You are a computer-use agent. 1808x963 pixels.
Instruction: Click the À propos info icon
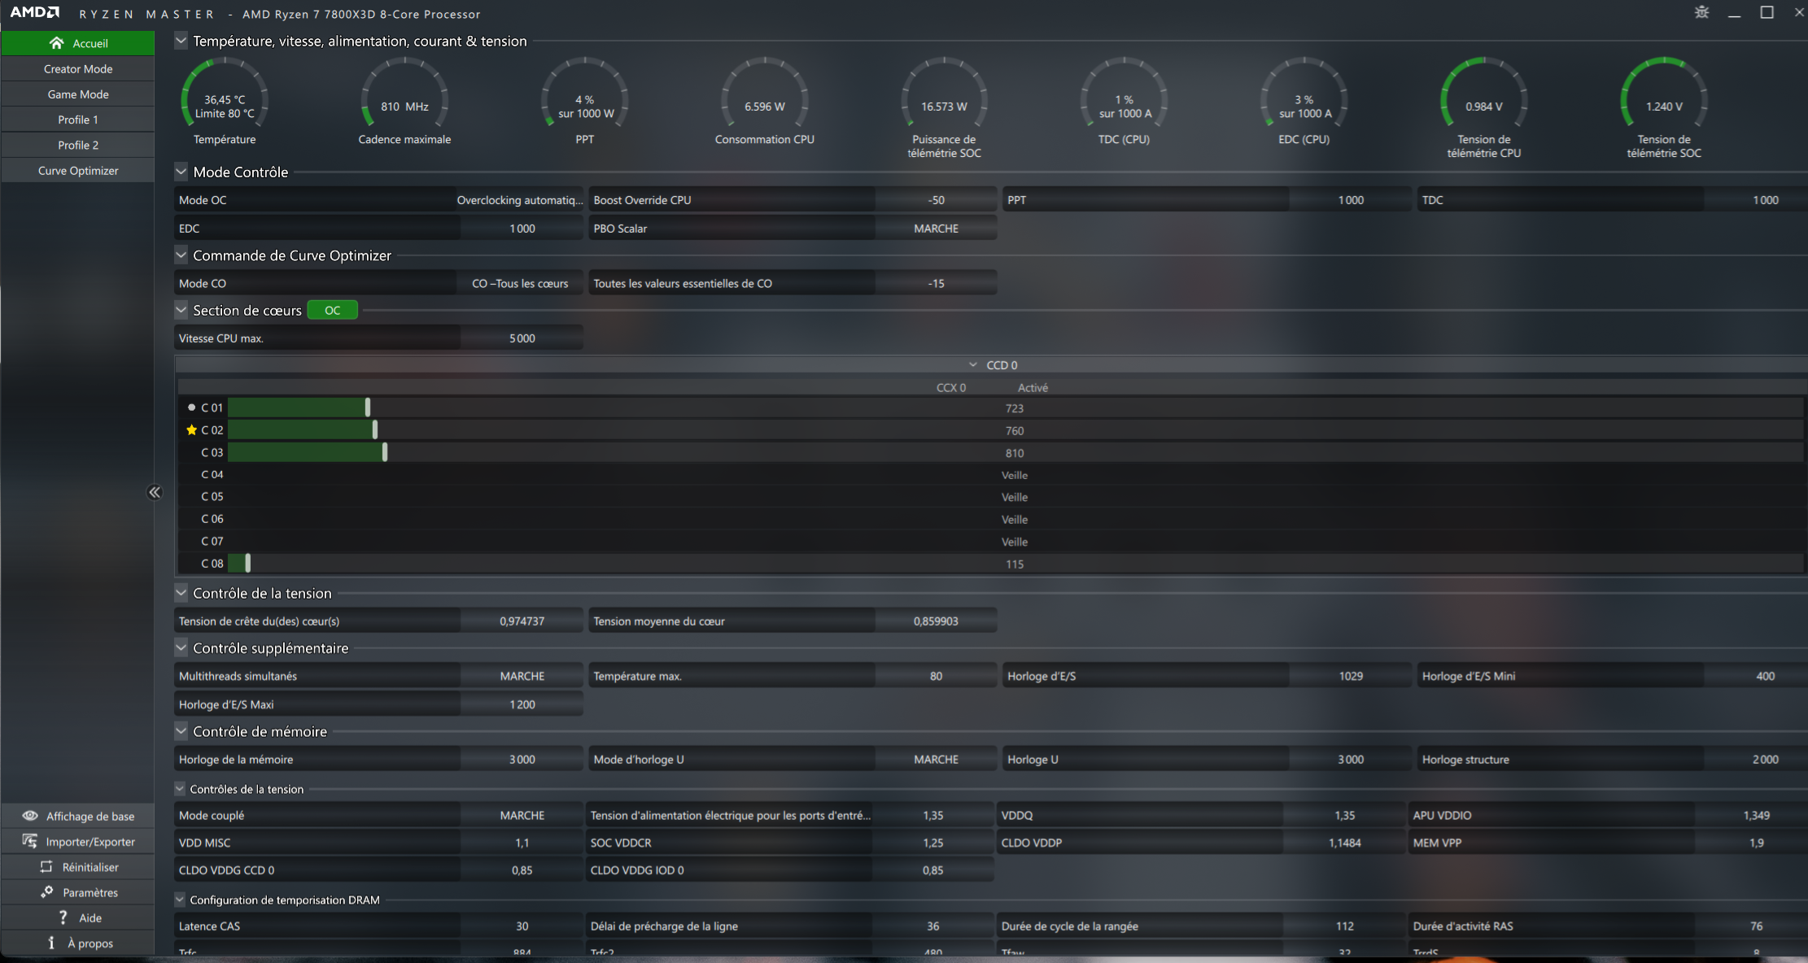pos(51,943)
